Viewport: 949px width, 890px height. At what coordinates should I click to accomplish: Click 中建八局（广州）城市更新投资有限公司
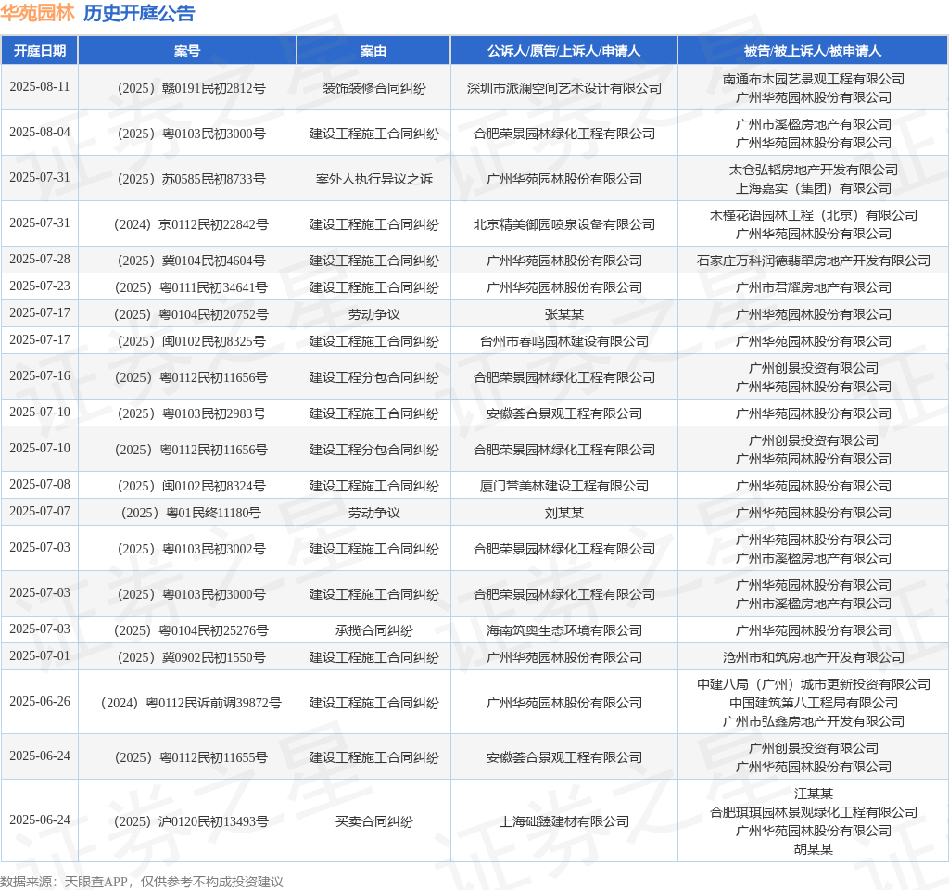814,685
